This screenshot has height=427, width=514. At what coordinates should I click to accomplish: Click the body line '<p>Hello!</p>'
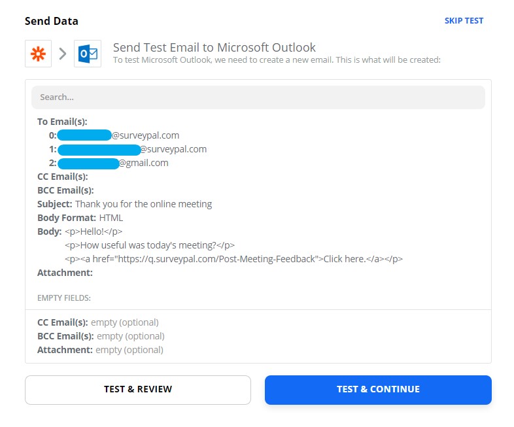pos(94,231)
